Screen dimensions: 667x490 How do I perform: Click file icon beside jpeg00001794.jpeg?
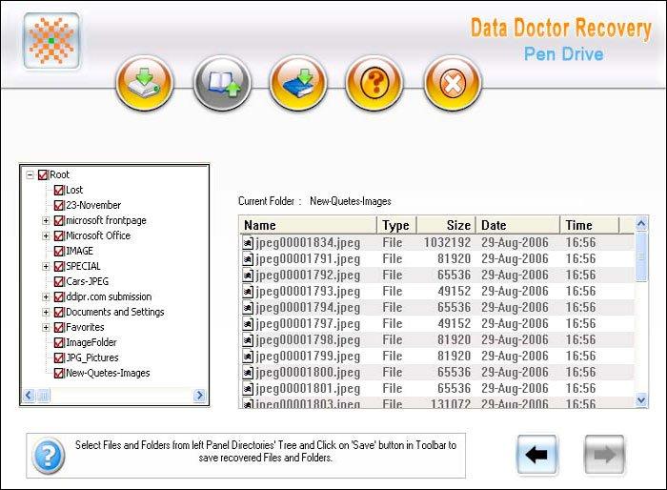point(248,307)
